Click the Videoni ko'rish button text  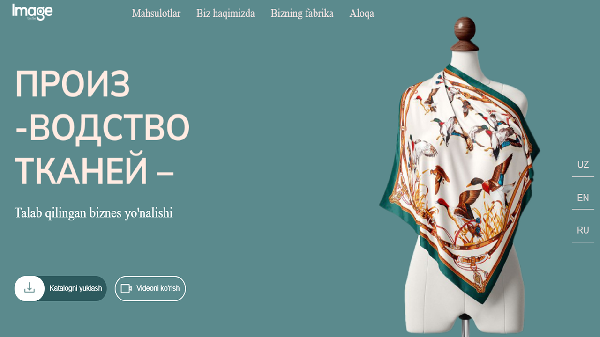(158, 288)
